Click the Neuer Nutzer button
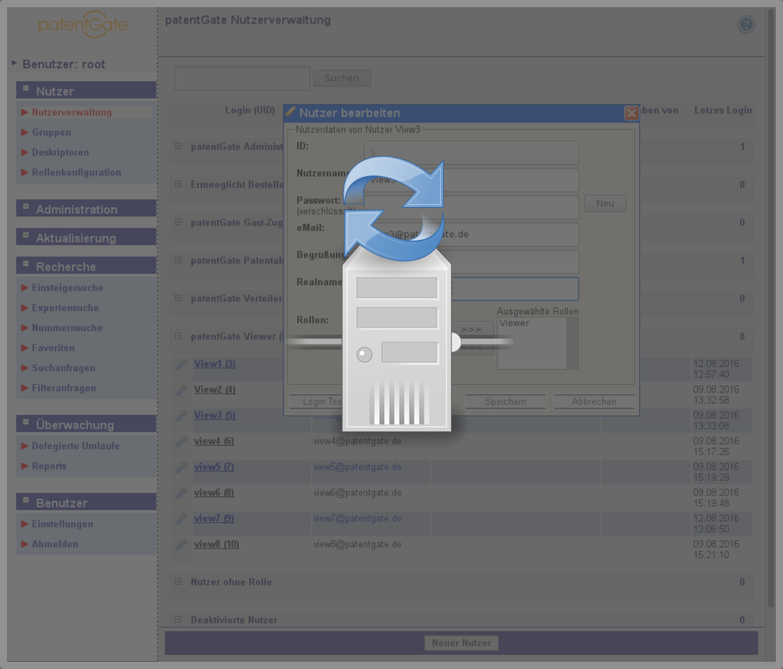Image resolution: width=783 pixels, height=669 pixels. point(462,643)
